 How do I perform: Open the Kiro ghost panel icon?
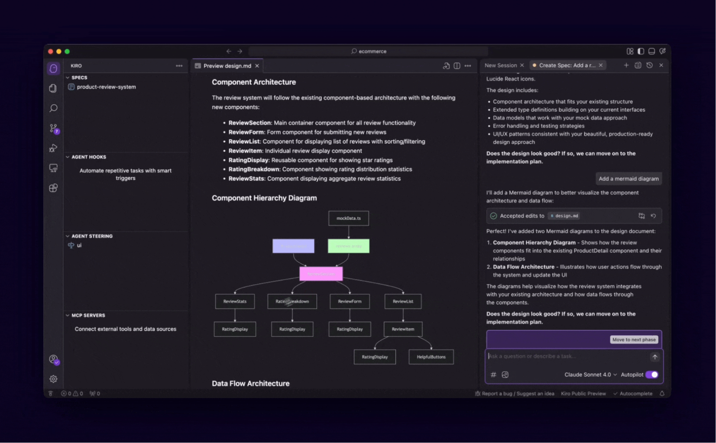point(53,68)
